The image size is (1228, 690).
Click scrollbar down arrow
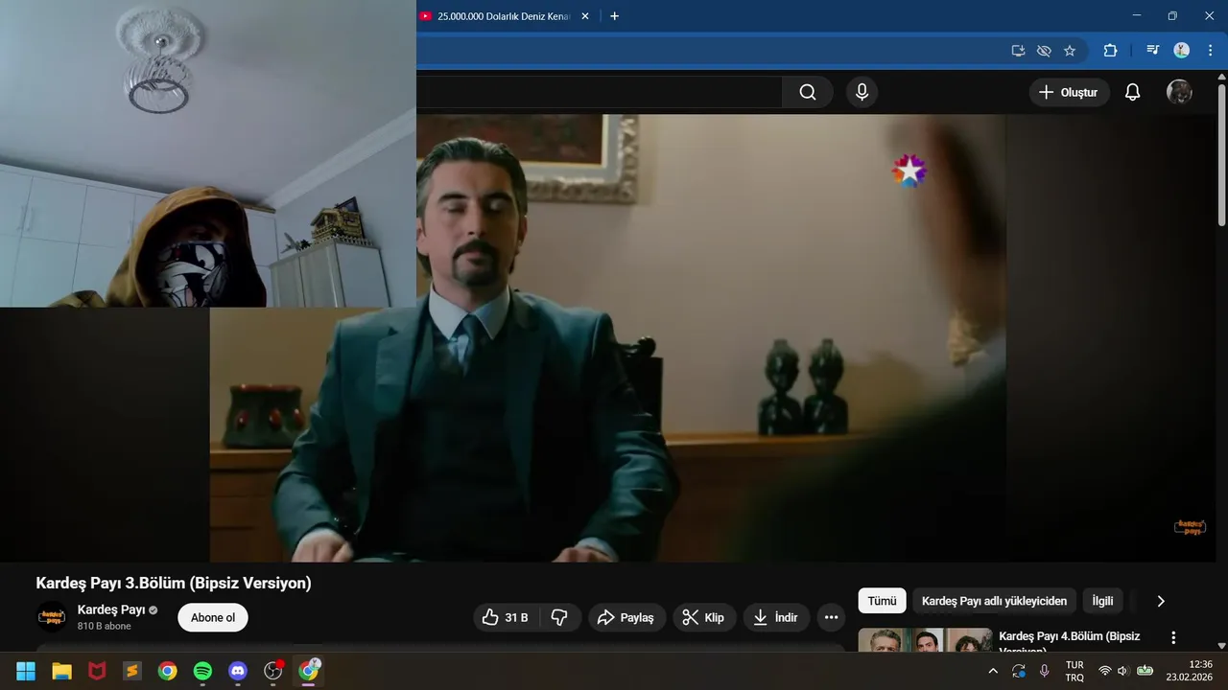tap(1221, 645)
